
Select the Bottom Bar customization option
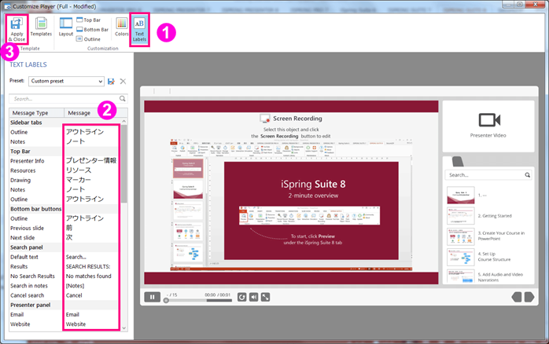pyautogui.click(x=93, y=29)
